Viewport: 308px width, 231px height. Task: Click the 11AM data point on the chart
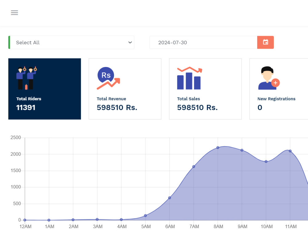click(290, 151)
